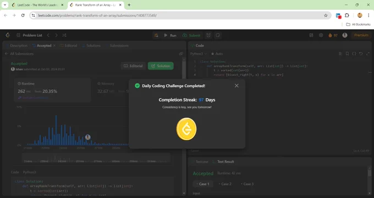374x198 pixels.
Task: Click the address bar URL
Action: click(97, 15)
